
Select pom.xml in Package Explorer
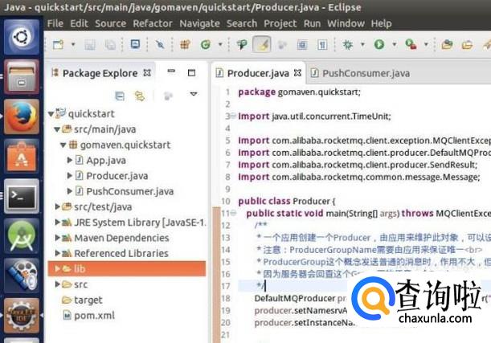88,315
